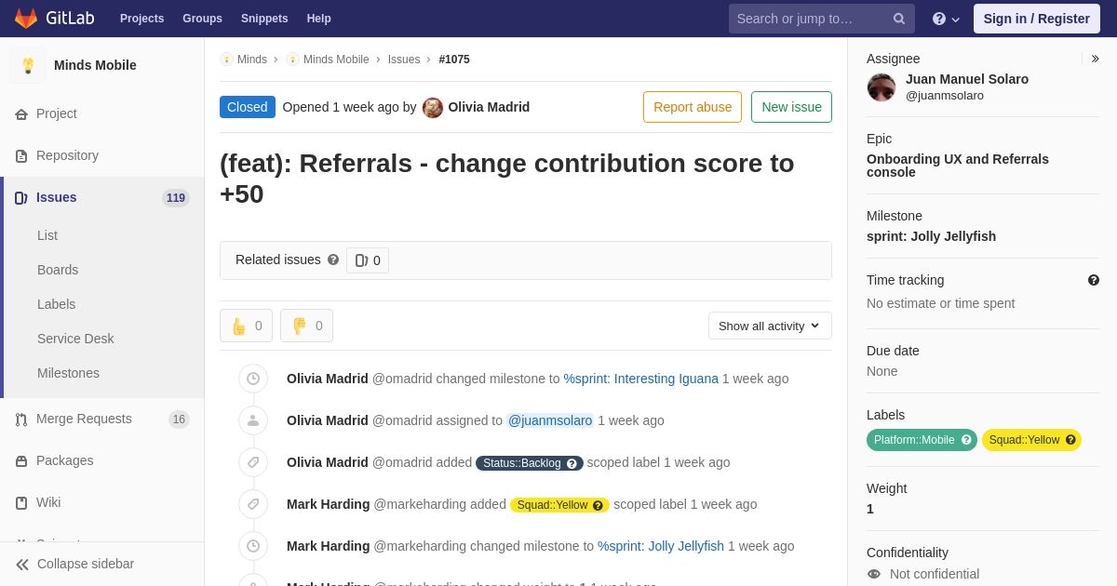Click the Platform::Mobile label info icon

(x=966, y=440)
